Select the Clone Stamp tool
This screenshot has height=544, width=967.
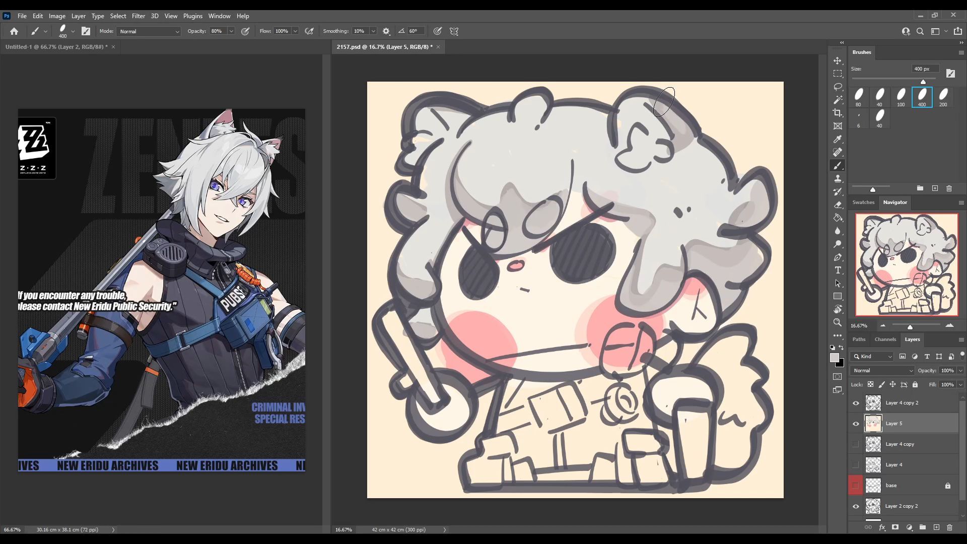pyautogui.click(x=838, y=179)
